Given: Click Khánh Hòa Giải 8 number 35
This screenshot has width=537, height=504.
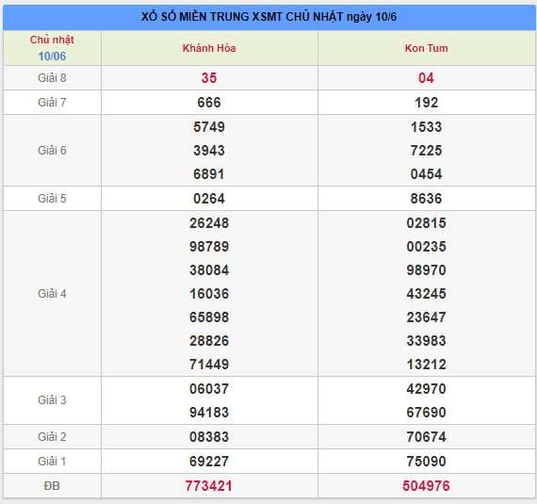Looking at the screenshot, I should 209,78.
